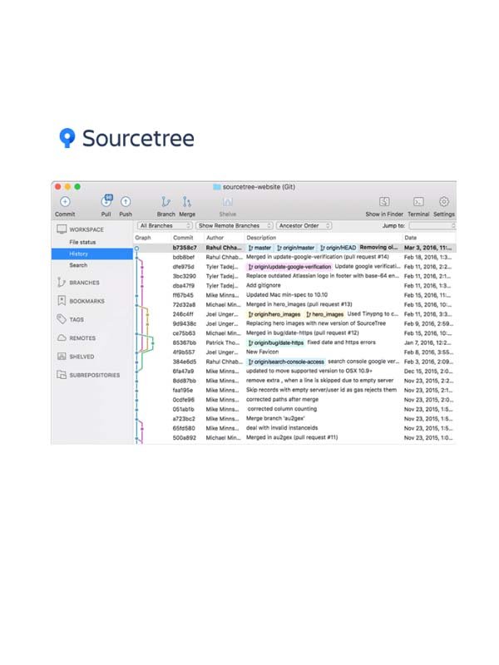This screenshot has width=499, height=665.
Task: Open Search under Workspace
Action: tap(78, 265)
